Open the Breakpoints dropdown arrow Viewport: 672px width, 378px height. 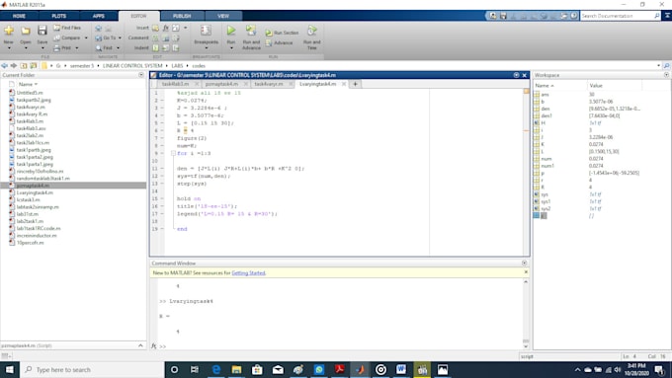[x=207, y=48]
